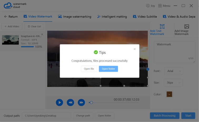Play the video preview

point(59,102)
